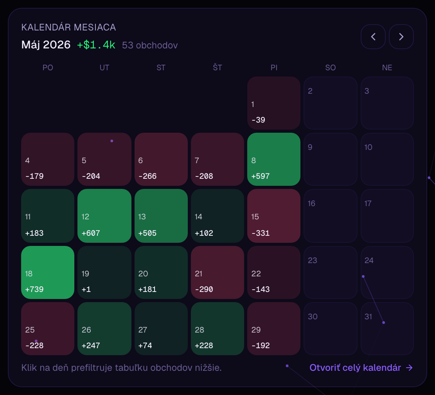435x395 pixels.
Task: Select May 19 cell showing +1
Action: 104,272
